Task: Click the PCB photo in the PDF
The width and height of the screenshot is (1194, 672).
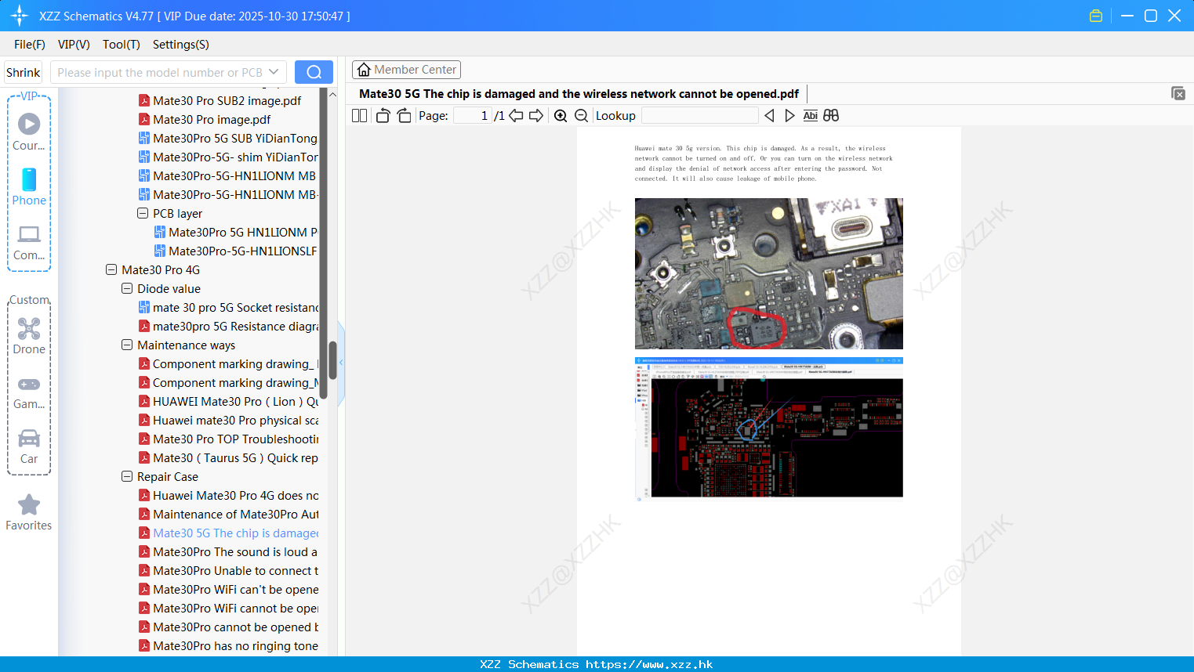Action: [x=769, y=273]
